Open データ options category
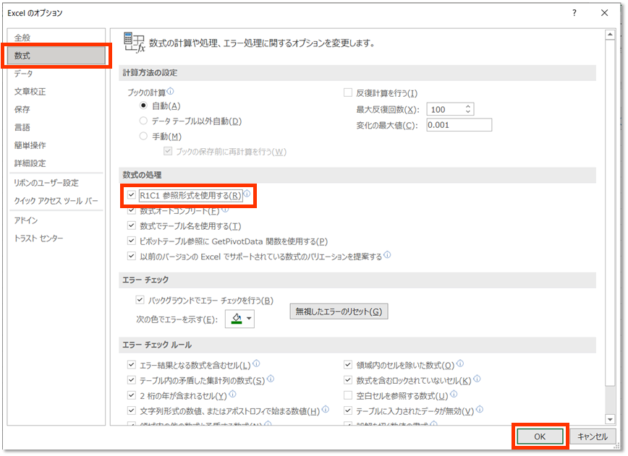This screenshot has height=456, width=628. (x=56, y=74)
